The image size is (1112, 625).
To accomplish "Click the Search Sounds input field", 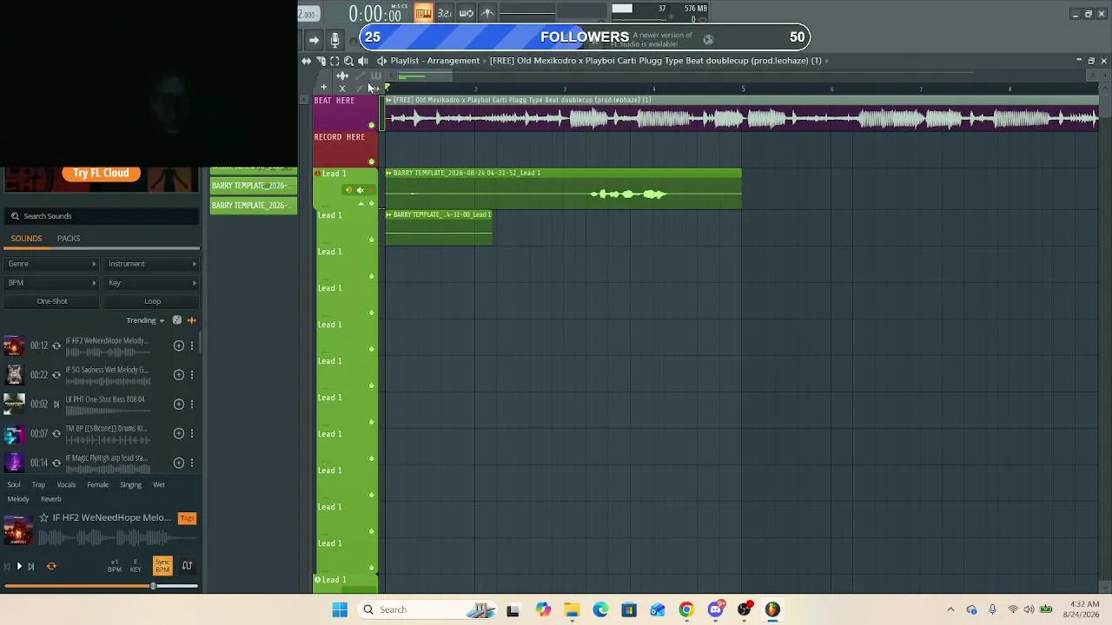I will (103, 216).
